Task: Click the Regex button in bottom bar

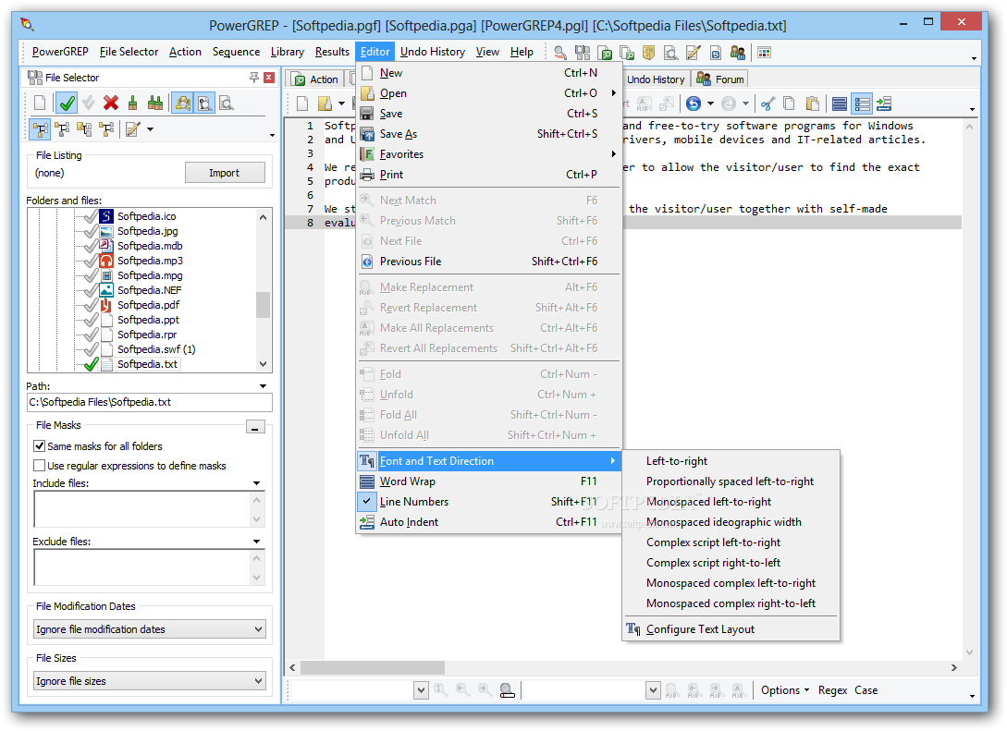Action: coord(832,690)
